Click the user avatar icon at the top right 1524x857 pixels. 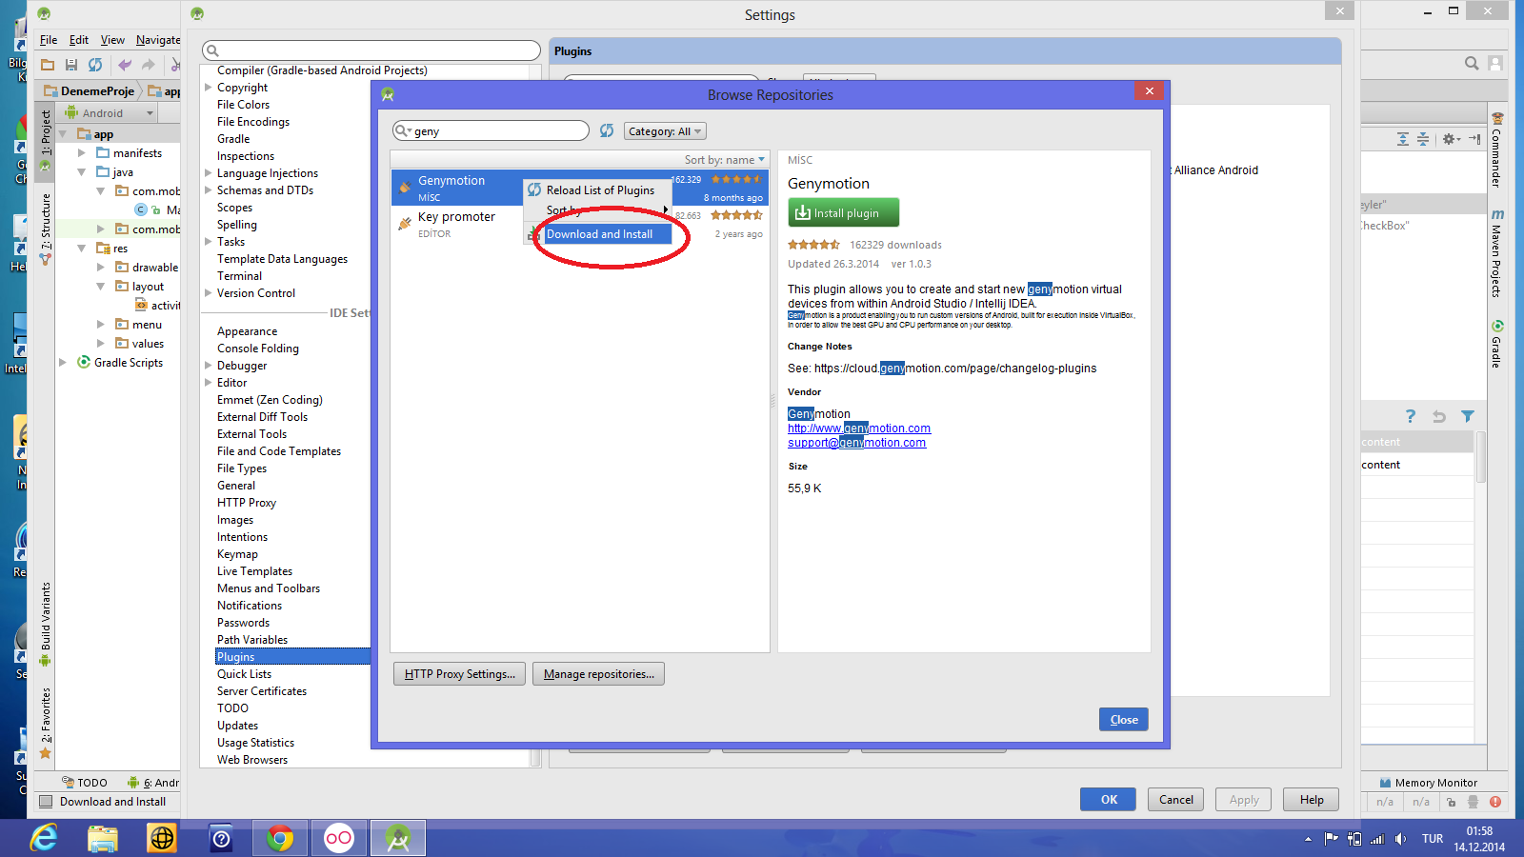(1495, 63)
